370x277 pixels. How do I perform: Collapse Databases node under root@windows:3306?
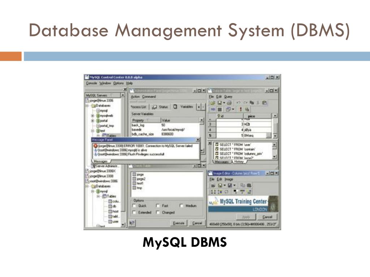click(x=87, y=186)
